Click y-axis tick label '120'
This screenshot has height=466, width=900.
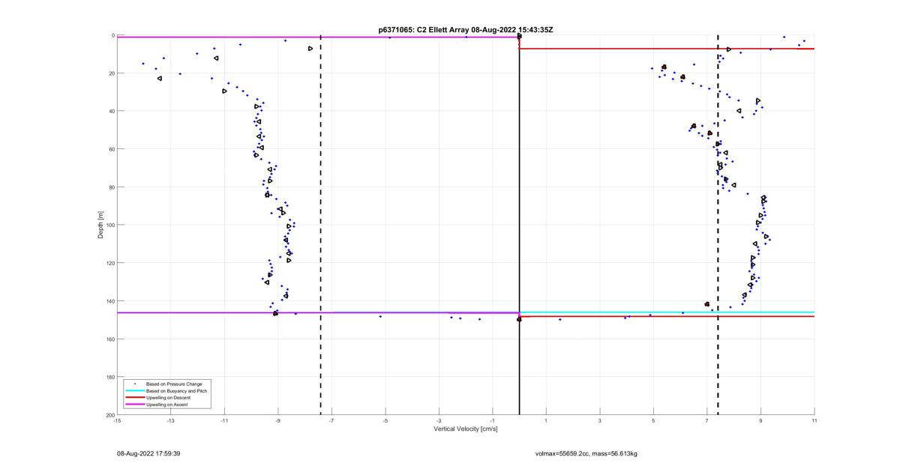click(109, 263)
